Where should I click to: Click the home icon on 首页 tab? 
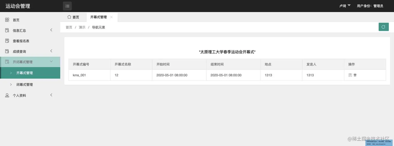click(69, 17)
